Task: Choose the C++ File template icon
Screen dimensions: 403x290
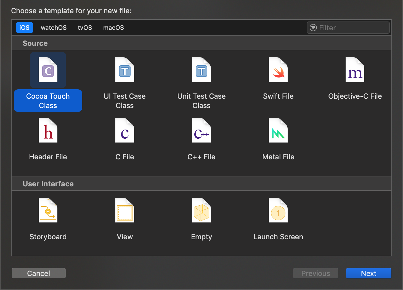Action: point(201,131)
